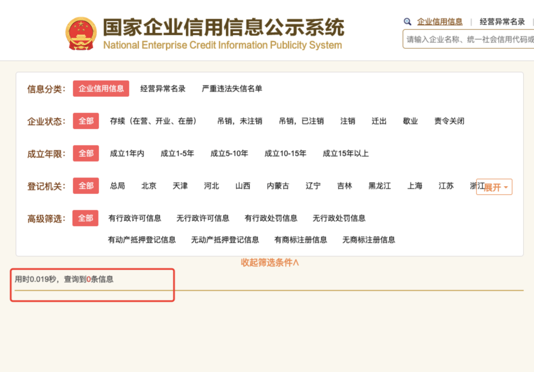
Task: Filter by 成立15年以上
Action: [346, 154]
